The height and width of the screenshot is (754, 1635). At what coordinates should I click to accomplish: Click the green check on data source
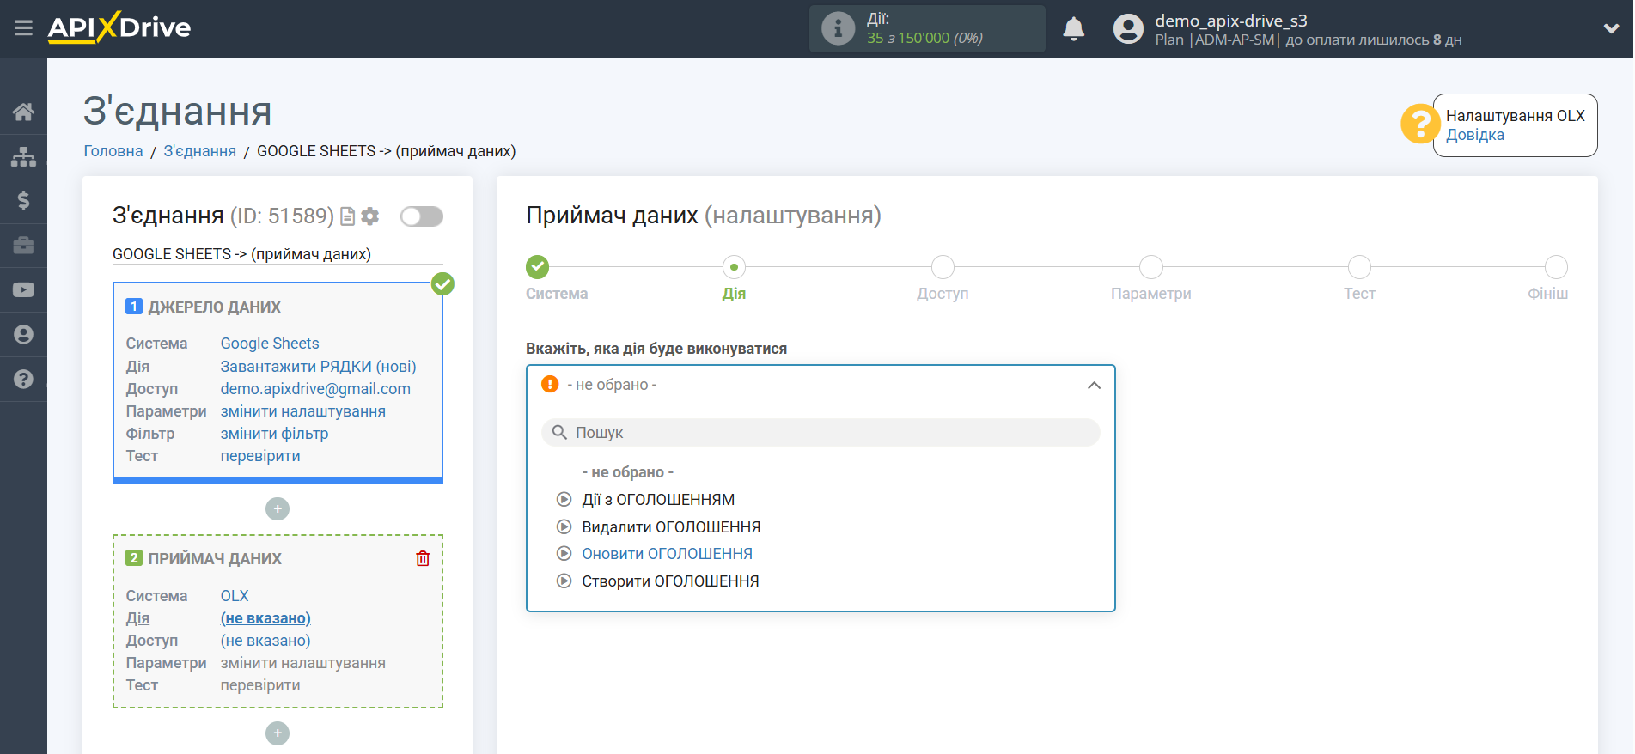443,283
